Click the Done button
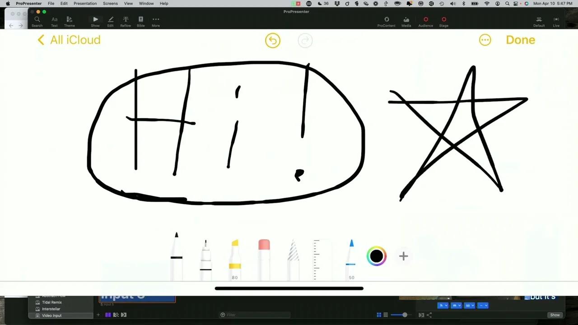The image size is (578, 325). coord(520,40)
